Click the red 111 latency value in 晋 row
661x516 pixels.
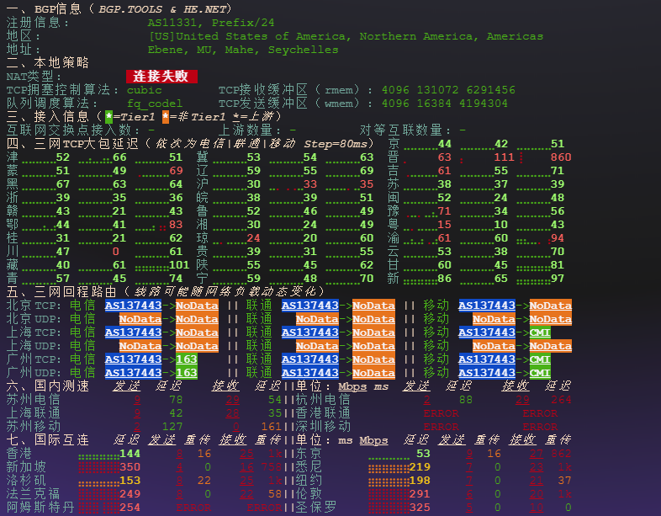[503, 157]
